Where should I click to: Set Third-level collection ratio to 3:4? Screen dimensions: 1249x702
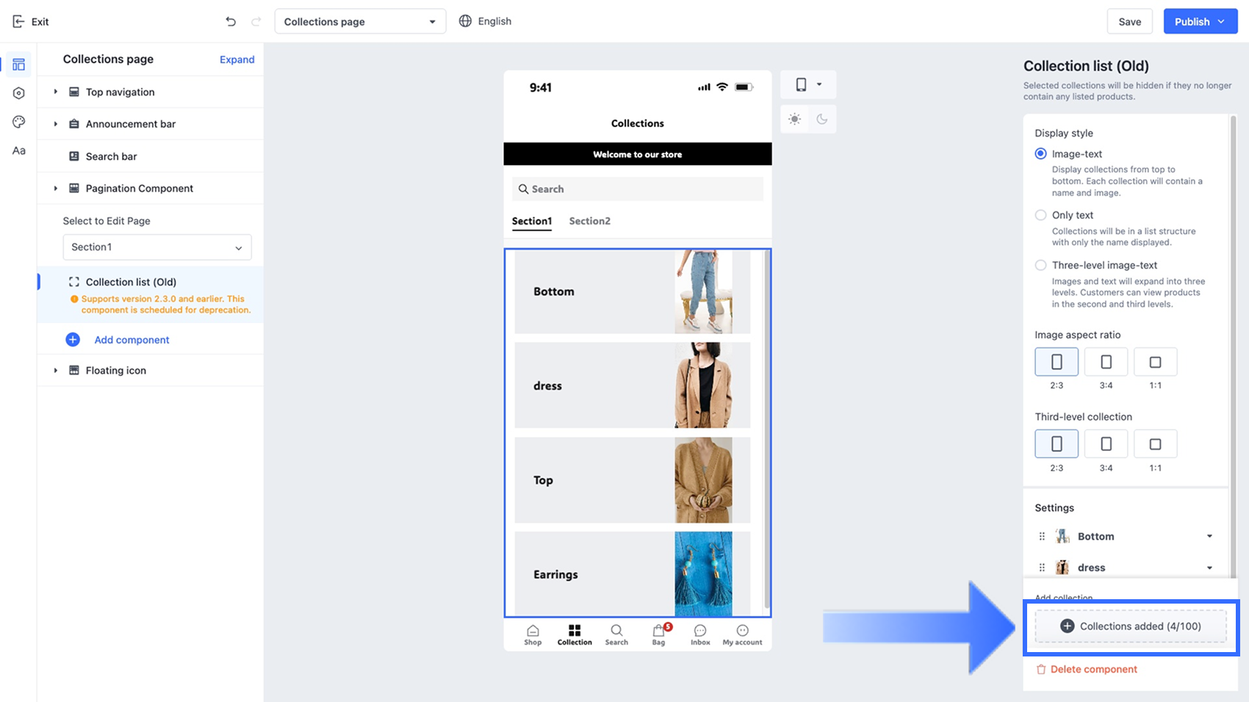click(1106, 444)
